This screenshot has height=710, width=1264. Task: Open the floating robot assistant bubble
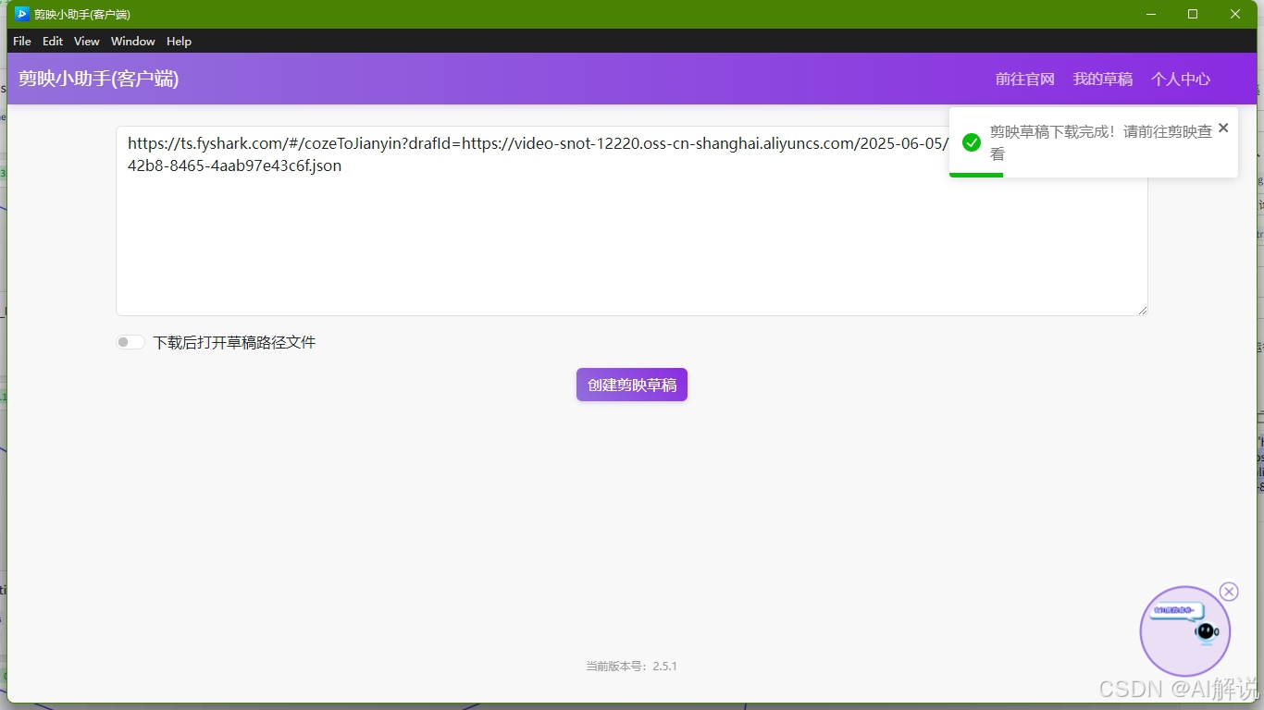(x=1184, y=631)
